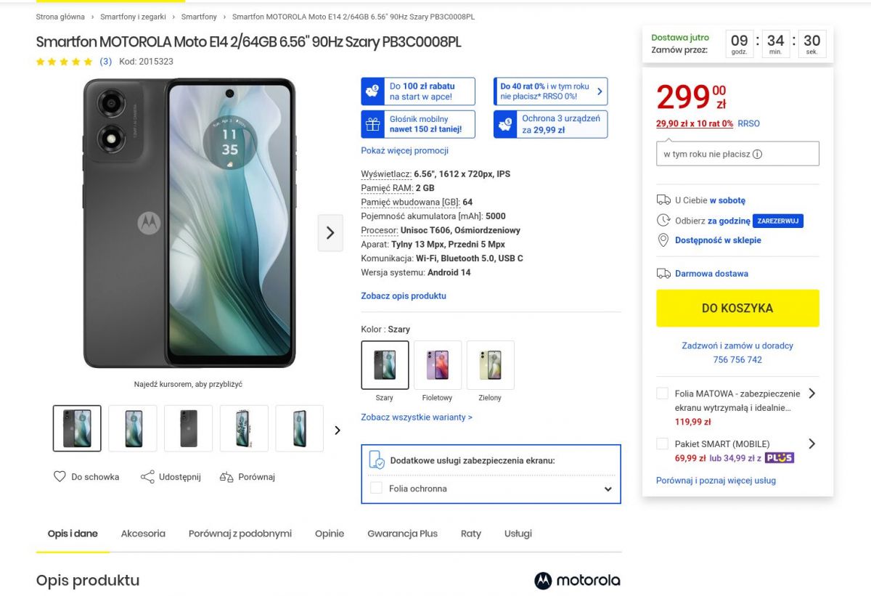Click the yellow DO KOSZYKA button
Viewport: 871px width, 596px height.
pos(737,309)
